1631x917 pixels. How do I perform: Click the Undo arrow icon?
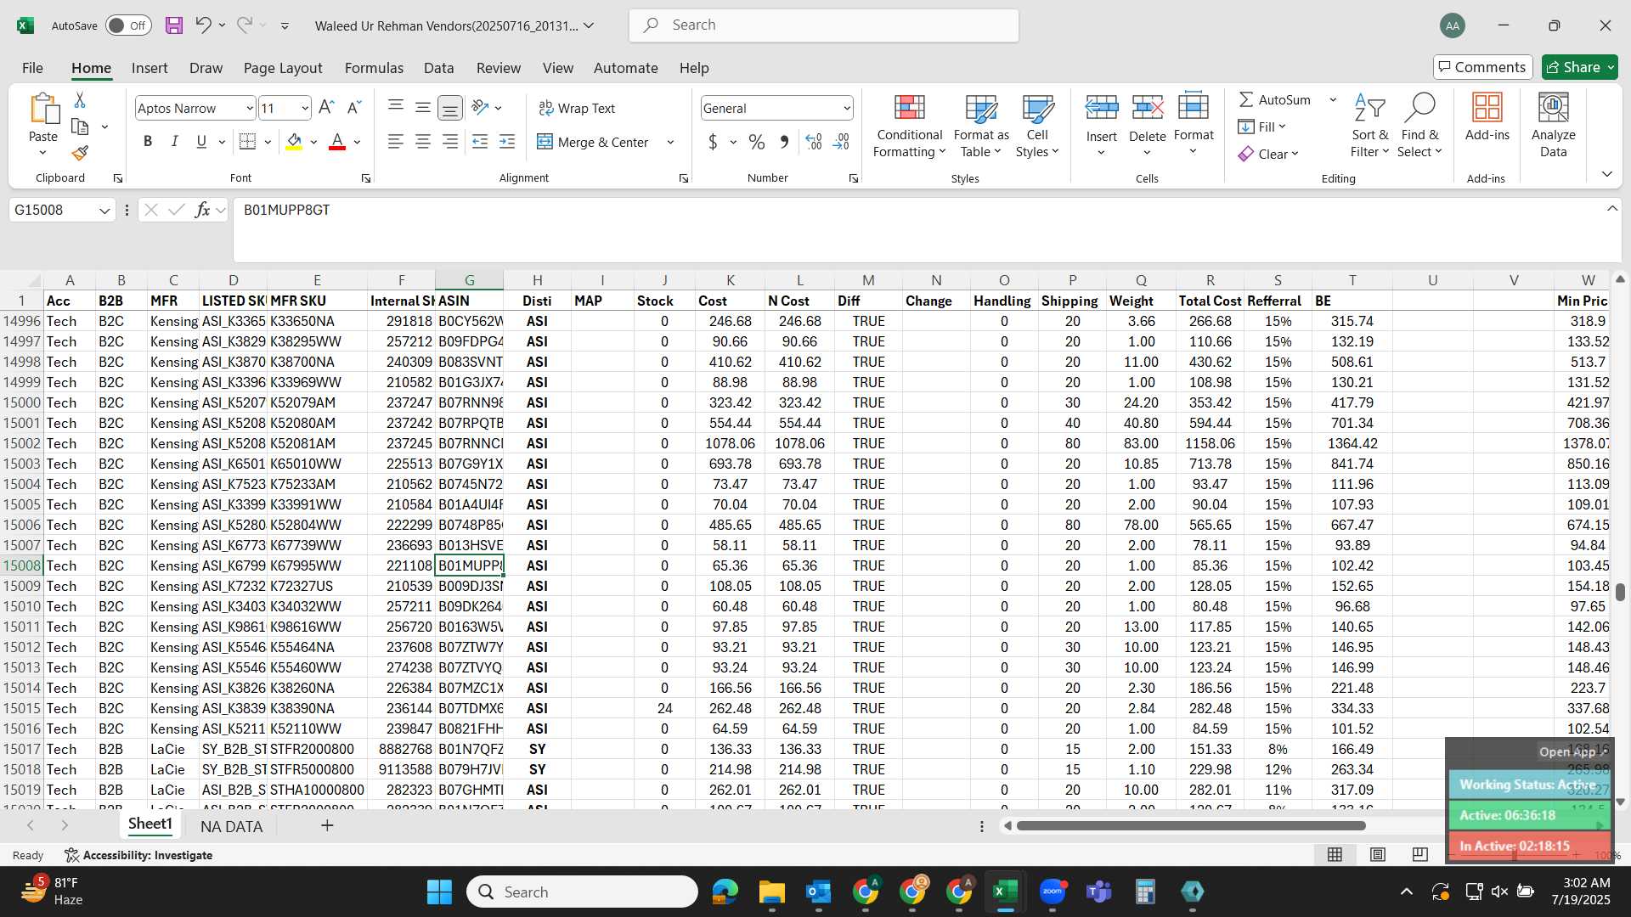point(202,25)
